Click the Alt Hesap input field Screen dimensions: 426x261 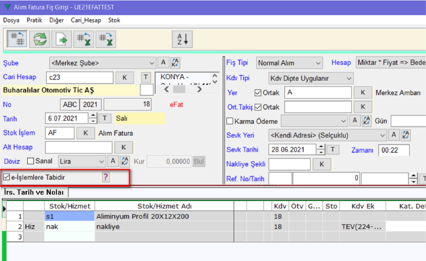click(78, 147)
